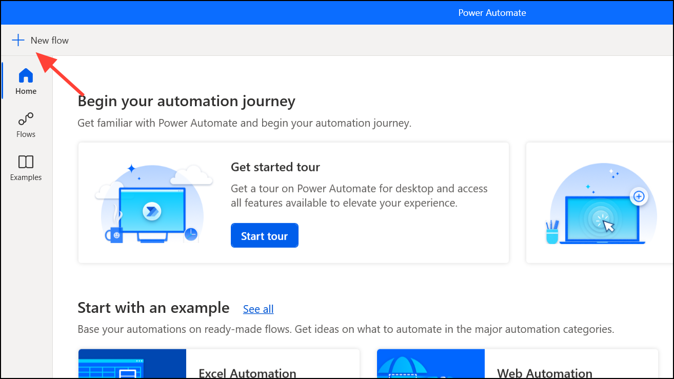Viewport: 674px width, 379px height.
Task: Select the Get started tour heading
Action: coord(275,167)
